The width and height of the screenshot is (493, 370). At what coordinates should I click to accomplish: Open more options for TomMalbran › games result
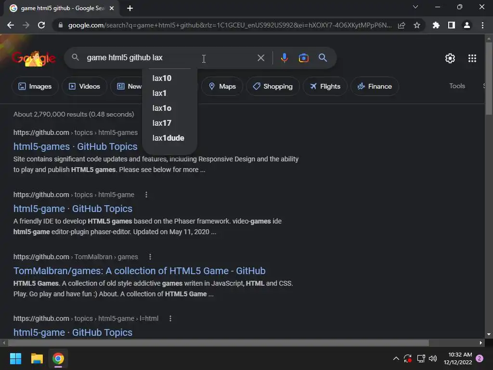[150, 257]
